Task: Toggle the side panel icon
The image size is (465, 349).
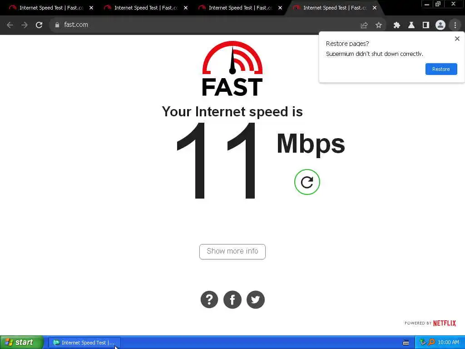Action: [x=426, y=25]
